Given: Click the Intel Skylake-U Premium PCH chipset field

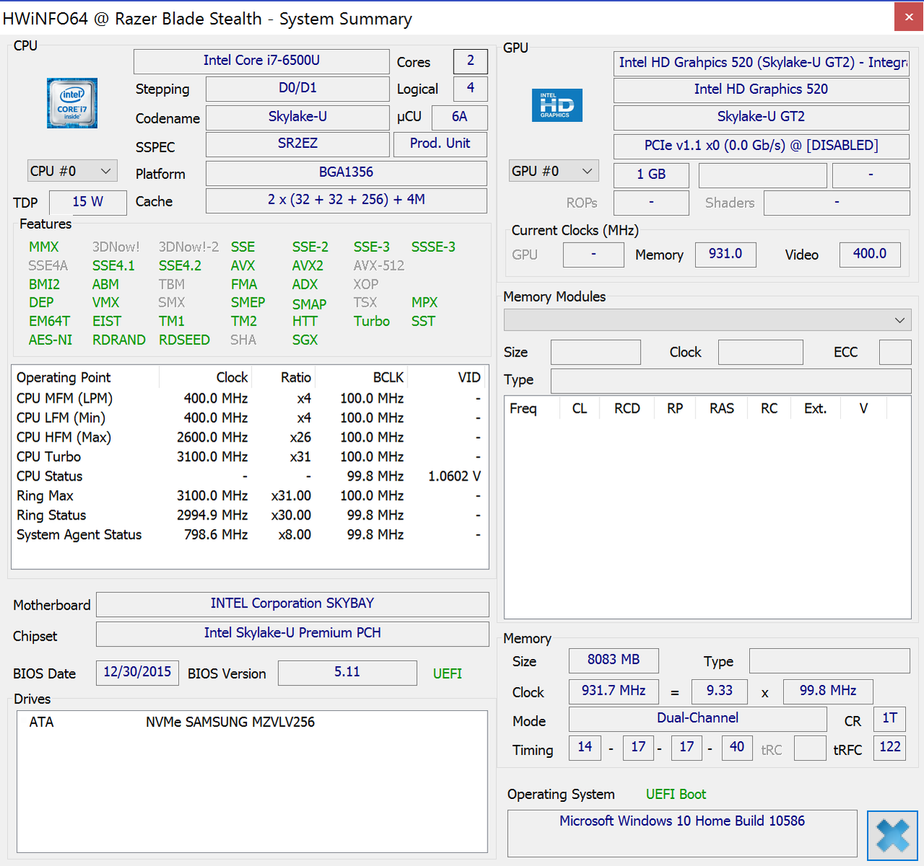Looking at the screenshot, I should coord(292,633).
